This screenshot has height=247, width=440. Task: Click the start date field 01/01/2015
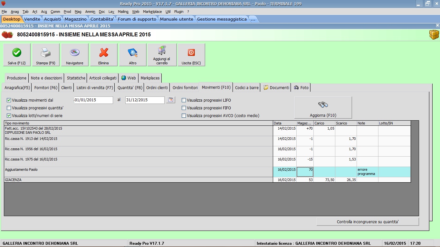point(93,100)
